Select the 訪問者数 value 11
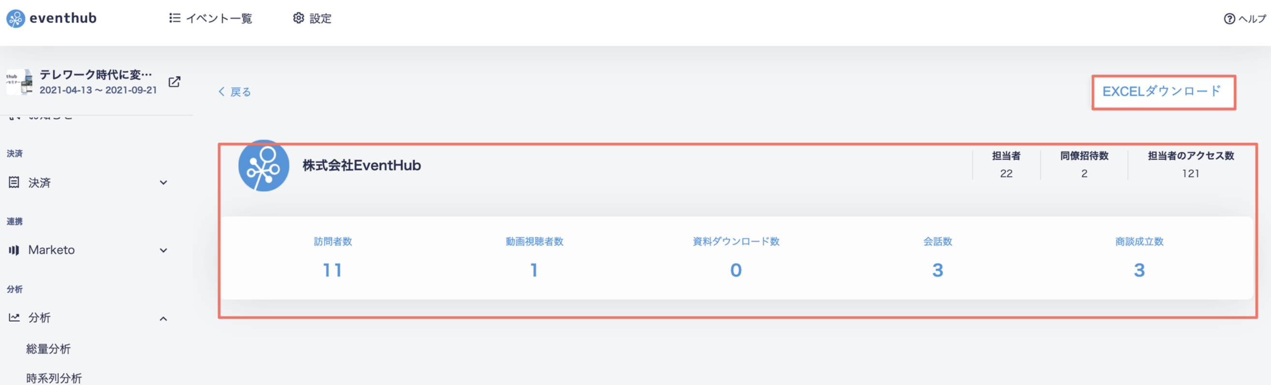This screenshot has width=1271, height=385. point(333,270)
